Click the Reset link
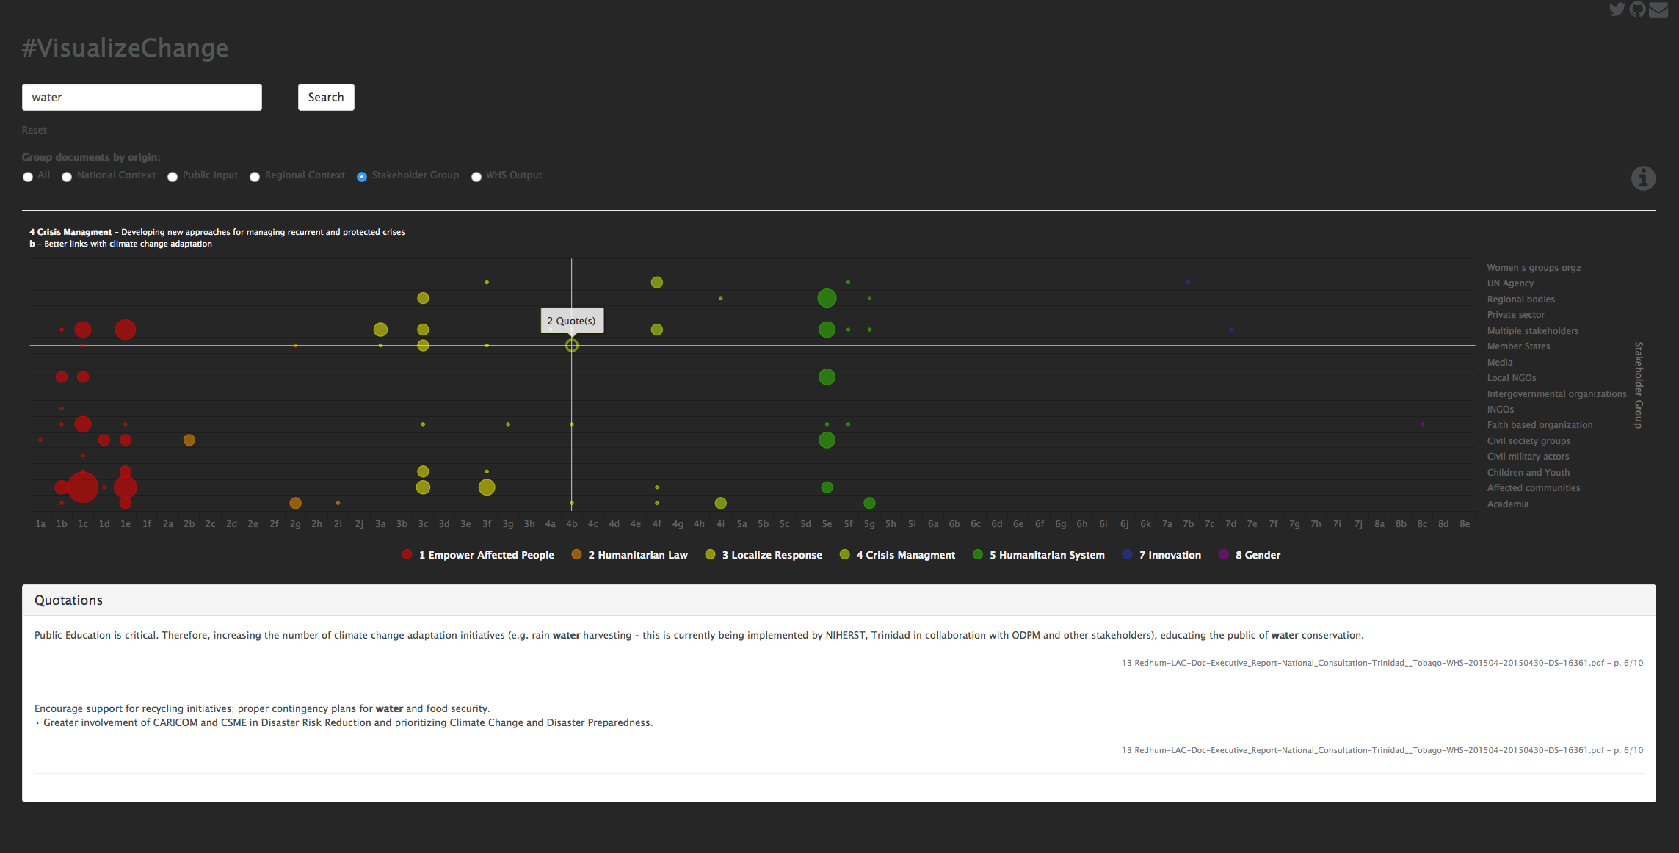This screenshot has height=853, width=1679. pos(34,130)
